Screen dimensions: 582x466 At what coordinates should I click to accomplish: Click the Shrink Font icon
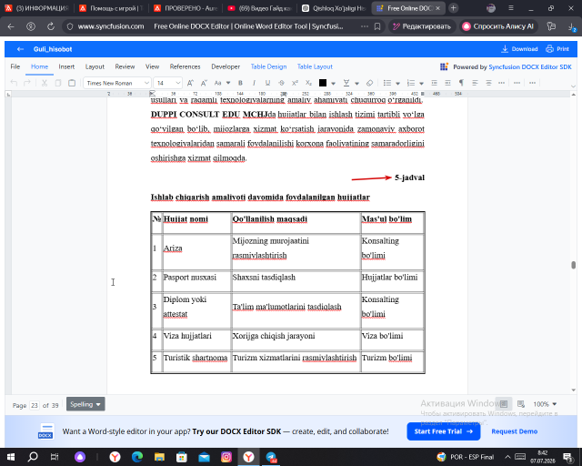coord(204,83)
